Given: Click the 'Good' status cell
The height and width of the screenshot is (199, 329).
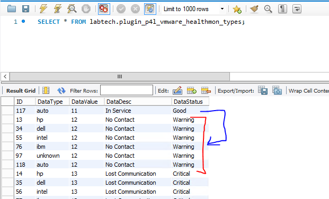Looking at the screenshot, I should pos(190,111).
